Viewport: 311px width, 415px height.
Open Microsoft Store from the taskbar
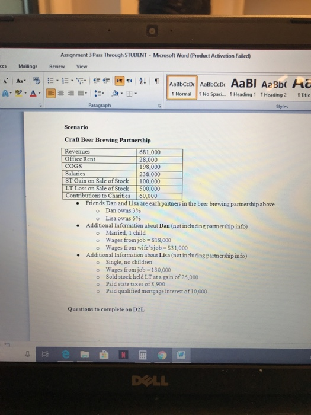tap(104, 355)
